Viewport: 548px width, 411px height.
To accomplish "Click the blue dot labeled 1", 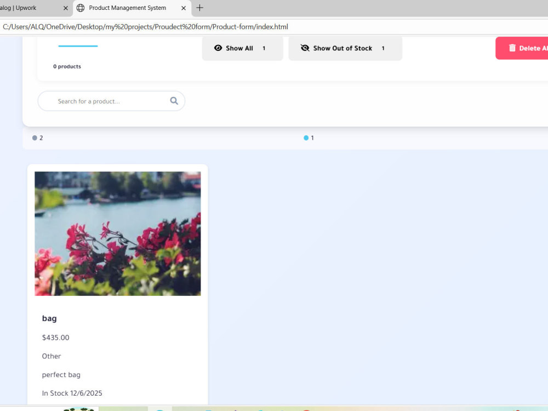I will (306, 138).
